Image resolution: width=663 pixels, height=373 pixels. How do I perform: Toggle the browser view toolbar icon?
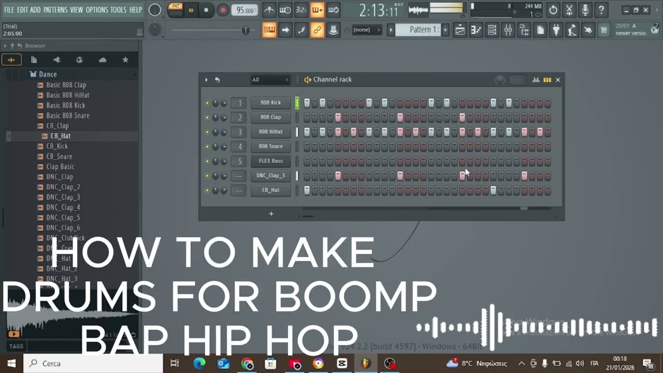pyautogui.click(x=524, y=30)
